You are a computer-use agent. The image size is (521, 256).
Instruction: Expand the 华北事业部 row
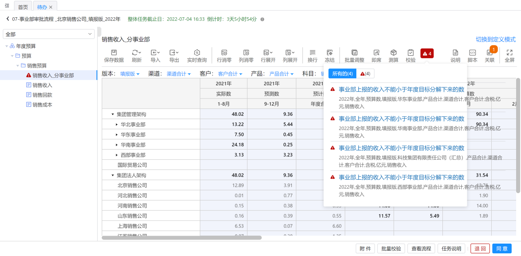pyautogui.click(x=117, y=124)
